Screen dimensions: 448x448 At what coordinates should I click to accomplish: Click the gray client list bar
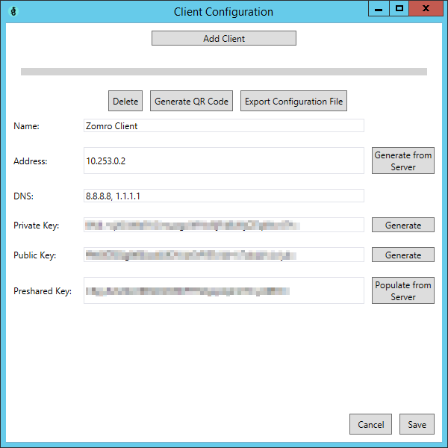(224, 72)
